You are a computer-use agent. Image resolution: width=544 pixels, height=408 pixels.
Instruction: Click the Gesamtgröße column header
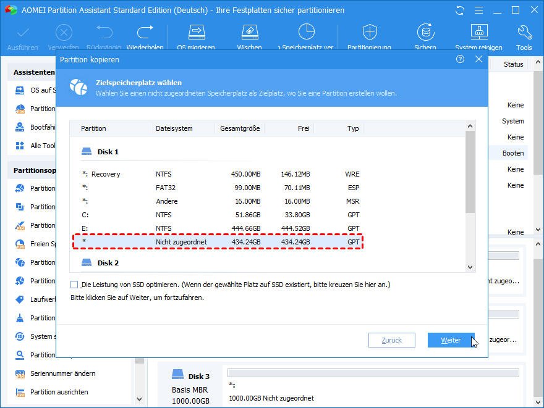[240, 128]
